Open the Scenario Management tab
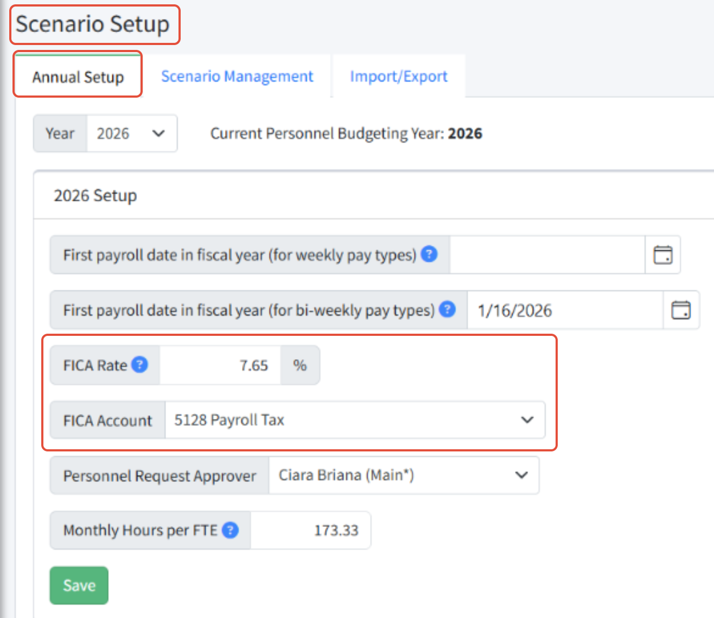 coord(237,77)
